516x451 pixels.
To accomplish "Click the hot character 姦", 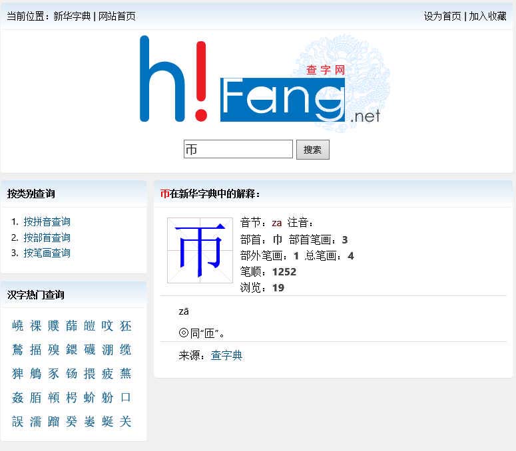I will click(x=18, y=397).
